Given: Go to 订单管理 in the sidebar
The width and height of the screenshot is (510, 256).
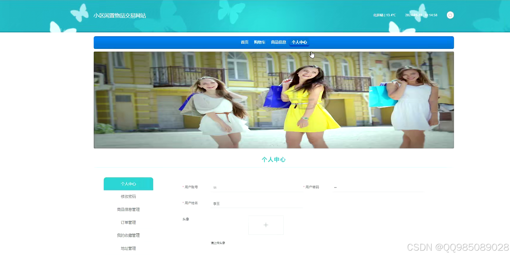Looking at the screenshot, I should (x=128, y=222).
